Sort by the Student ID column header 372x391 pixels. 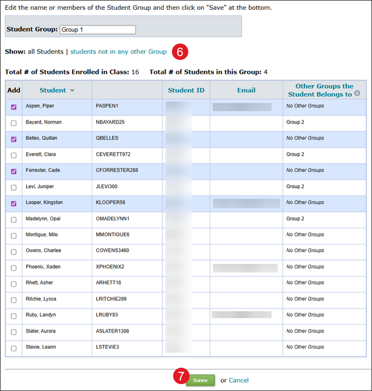point(186,91)
